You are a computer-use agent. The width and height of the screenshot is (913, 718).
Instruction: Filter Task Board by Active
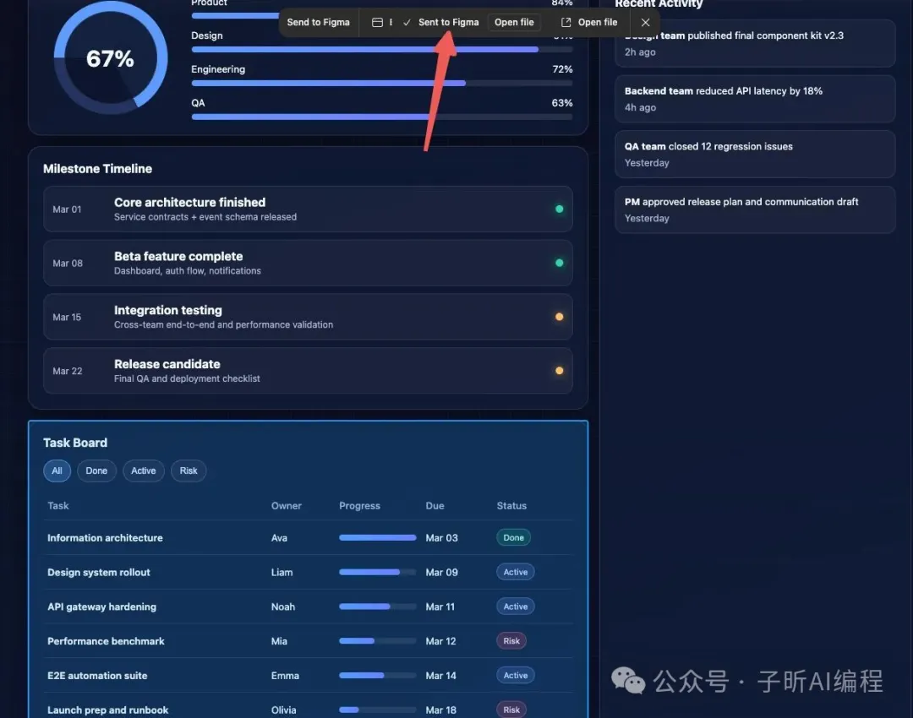click(x=143, y=471)
